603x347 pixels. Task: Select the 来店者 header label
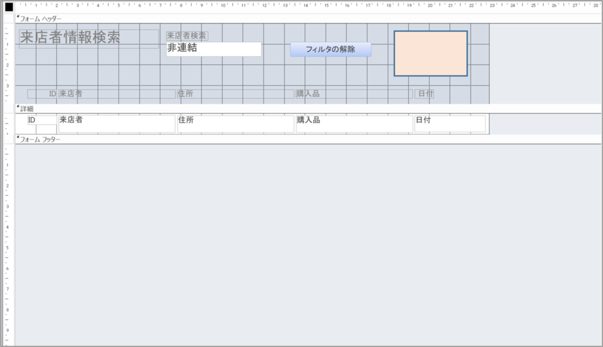[117, 94]
